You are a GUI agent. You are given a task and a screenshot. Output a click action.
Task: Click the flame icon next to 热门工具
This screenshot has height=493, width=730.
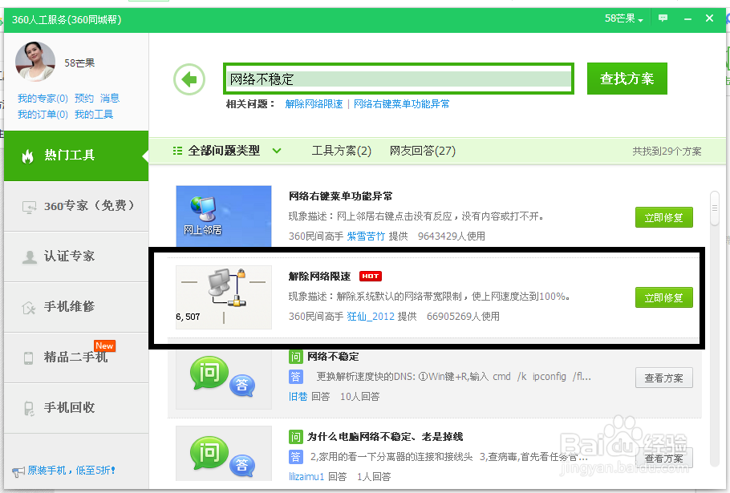[x=27, y=156]
